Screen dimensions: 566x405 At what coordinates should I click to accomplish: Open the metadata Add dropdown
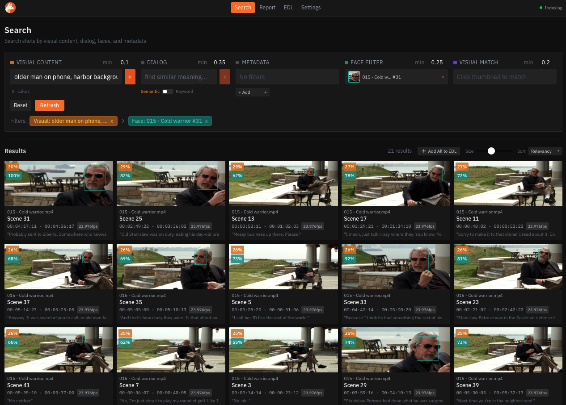252,92
